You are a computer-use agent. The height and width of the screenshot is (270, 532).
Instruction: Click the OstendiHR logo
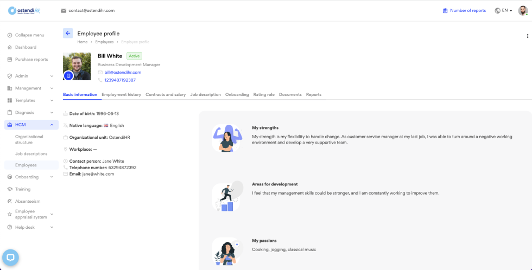[24, 10]
